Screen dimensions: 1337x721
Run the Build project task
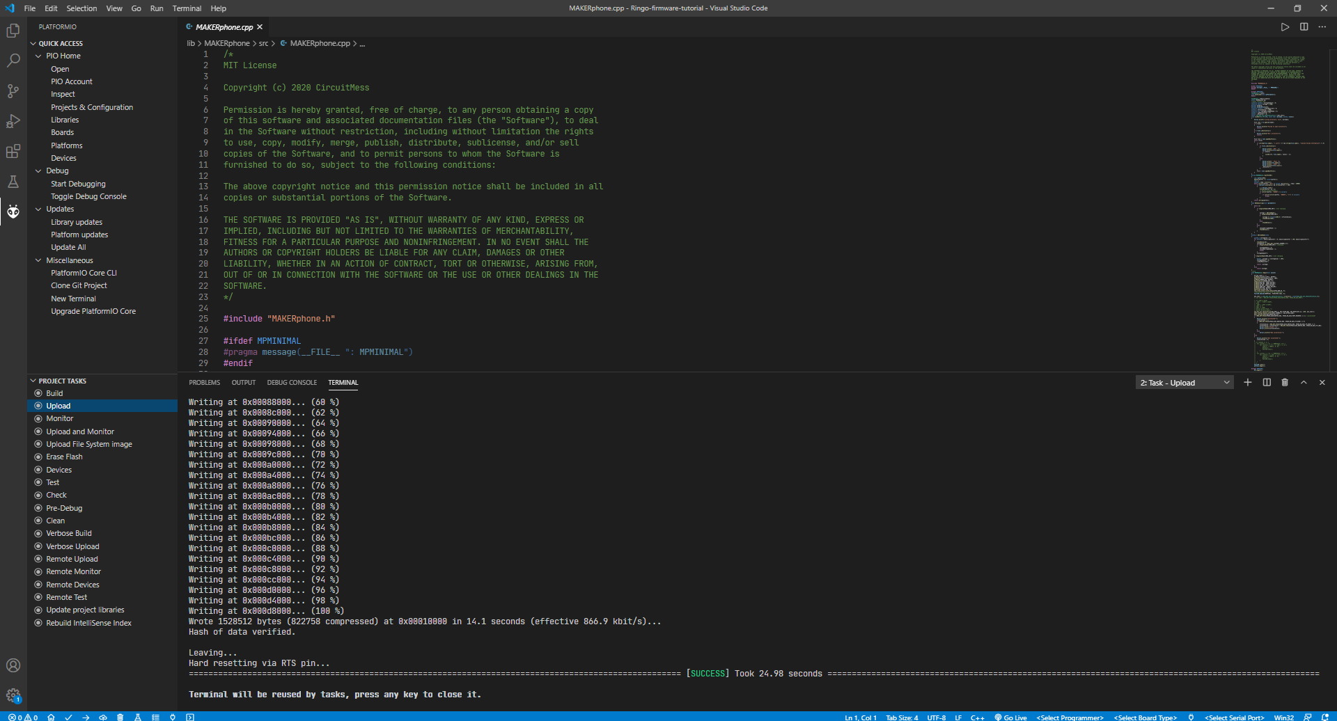pos(102,393)
